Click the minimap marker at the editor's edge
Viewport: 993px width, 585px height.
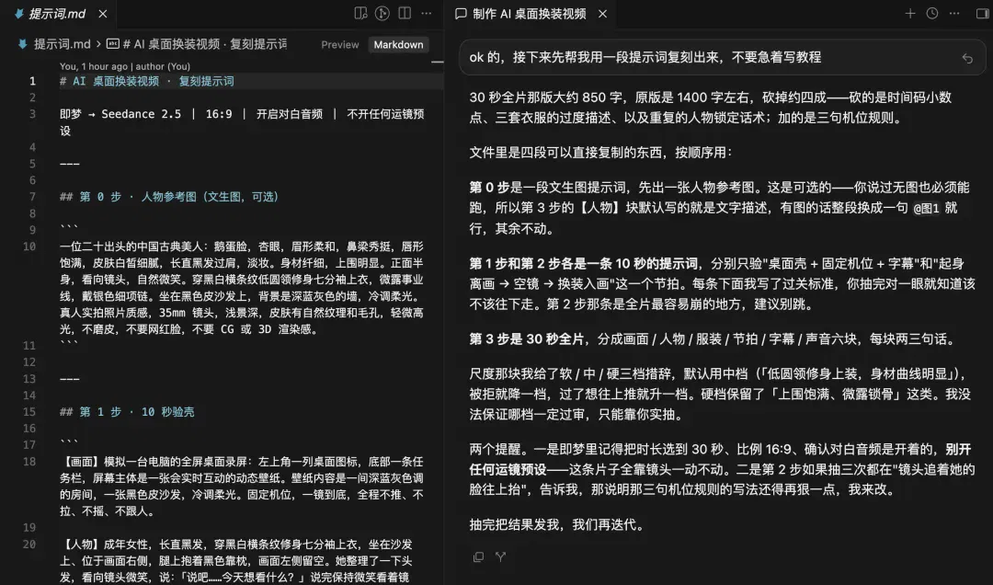(x=437, y=63)
